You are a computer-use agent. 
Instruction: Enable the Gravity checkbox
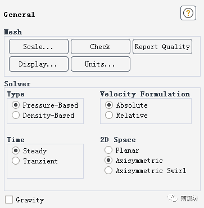pyautogui.click(x=9, y=200)
